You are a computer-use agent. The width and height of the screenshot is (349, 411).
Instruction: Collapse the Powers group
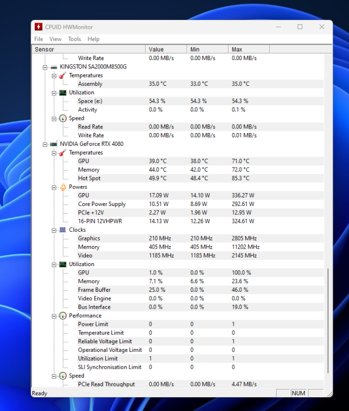54,188
